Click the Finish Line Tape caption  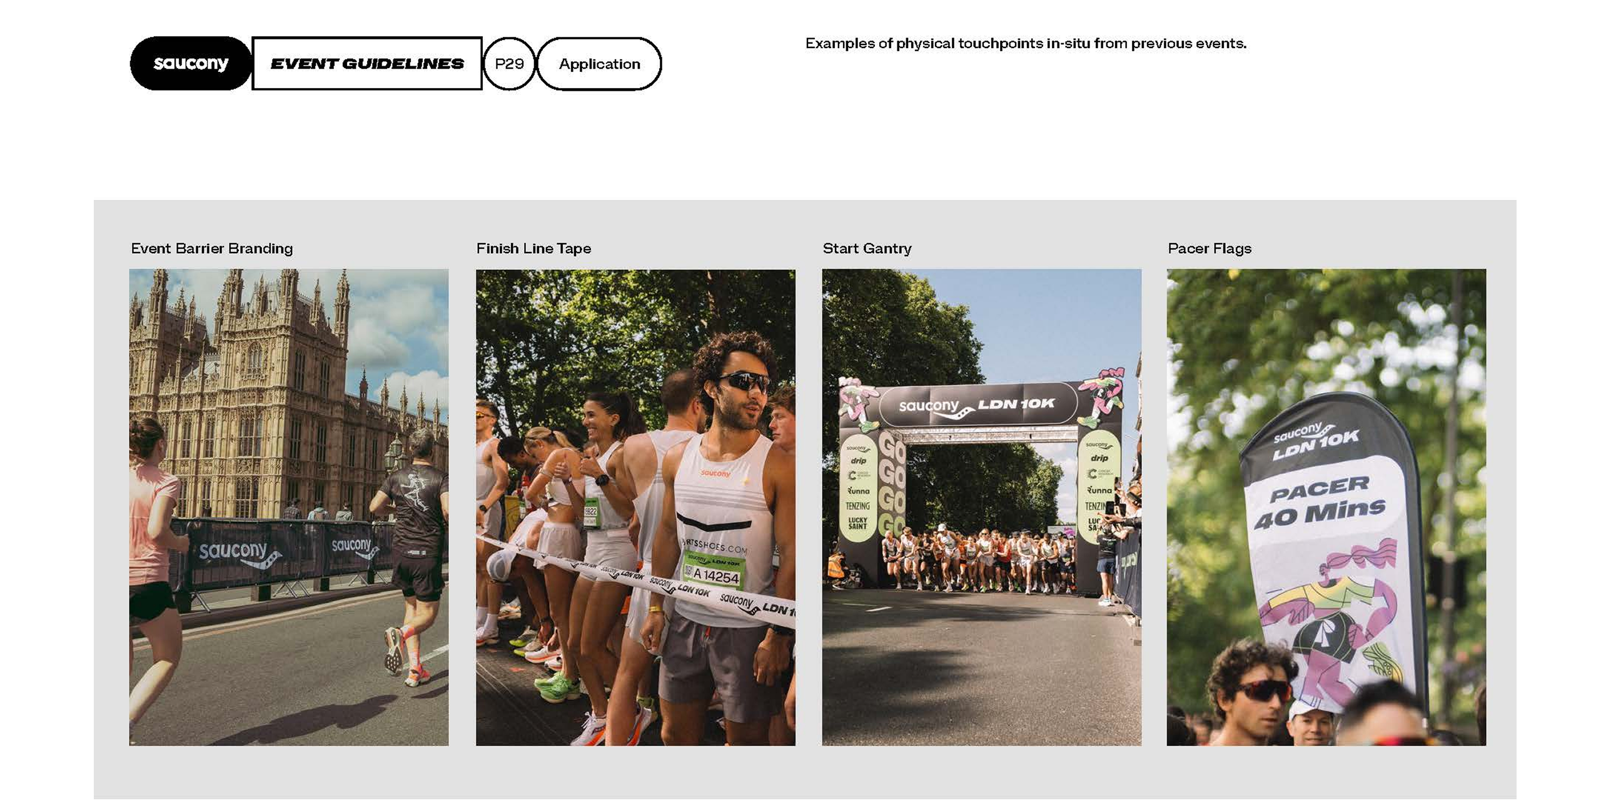[533, 248]
